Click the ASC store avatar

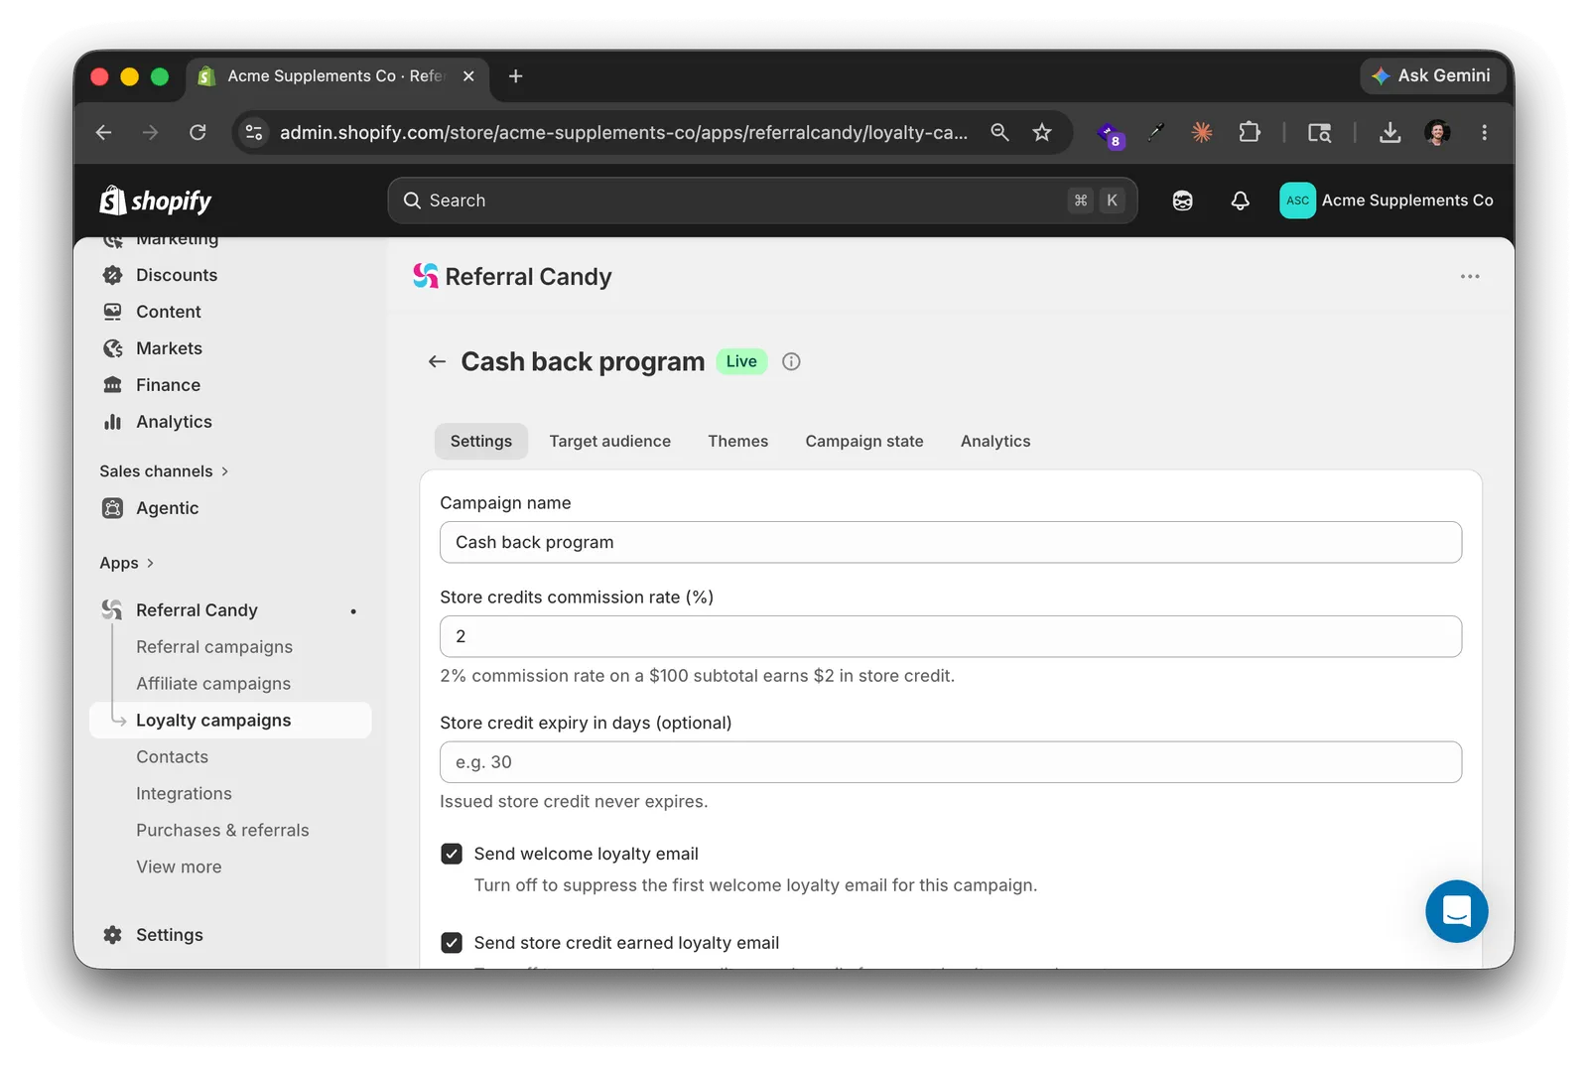click(1297, 200)
